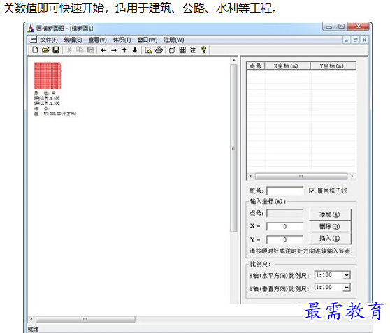Image resolution: width=390 pixels, height=333 pixels.
Task: Focus the Y = coordinate field
Action: click(x=284, y=239)
